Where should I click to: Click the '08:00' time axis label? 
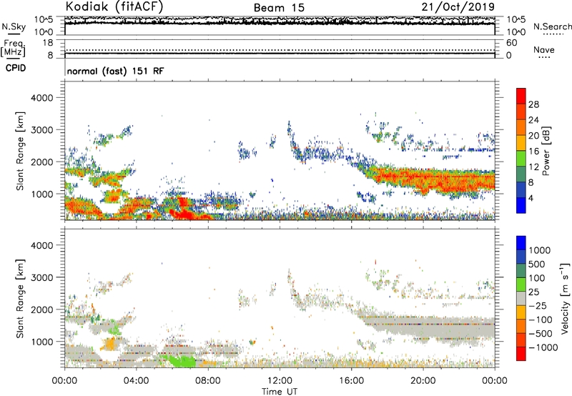(208, 381)
